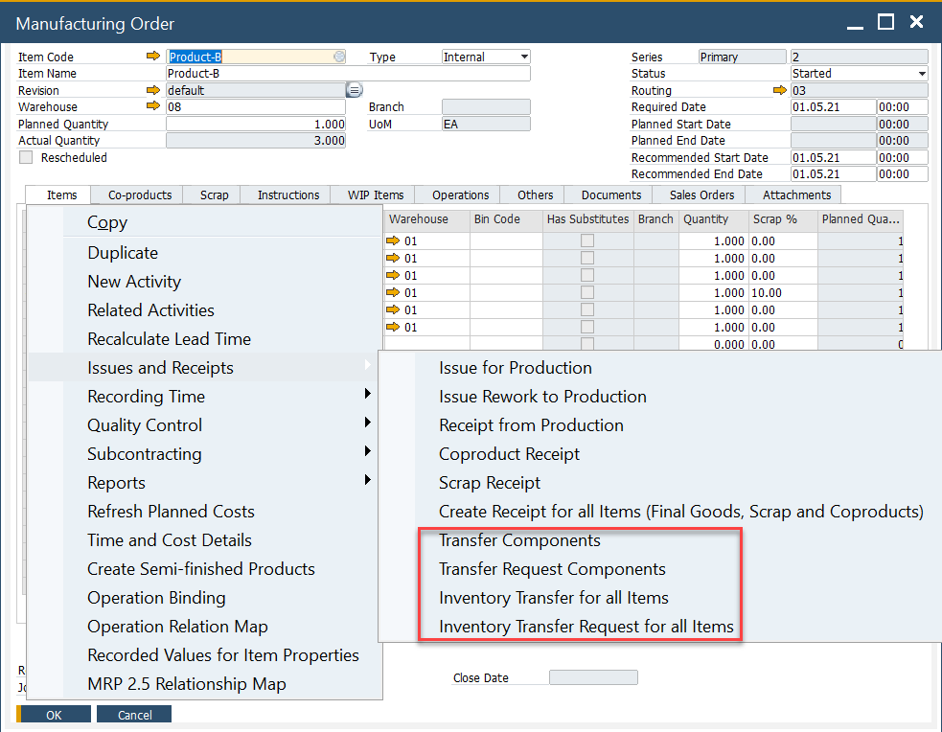942x732 pixels.
Task: Click the link arrow beside Warehouse 08
Action: (154, 107)
